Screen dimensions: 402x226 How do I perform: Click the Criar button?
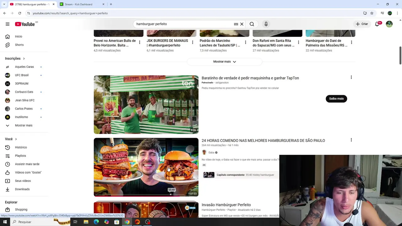point(361,24)
